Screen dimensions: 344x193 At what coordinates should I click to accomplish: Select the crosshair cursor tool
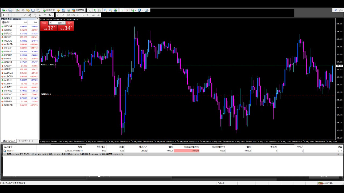click(9, 15)
